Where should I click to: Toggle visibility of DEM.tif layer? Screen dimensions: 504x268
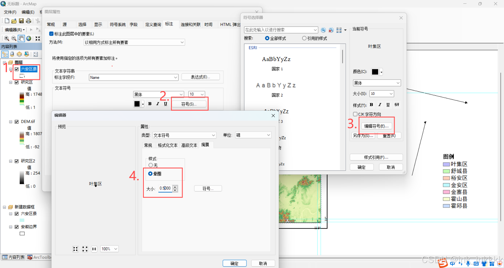pos(17,122)
